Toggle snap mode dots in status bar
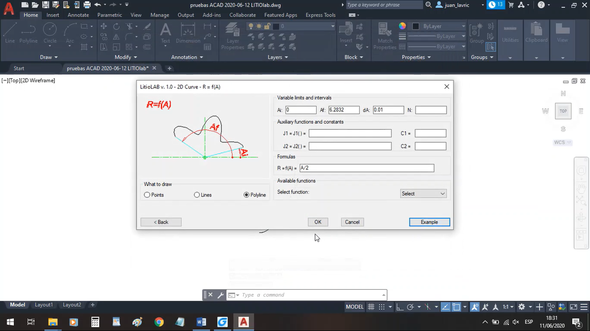Screen dimensions: 590x331 point(382,307)
